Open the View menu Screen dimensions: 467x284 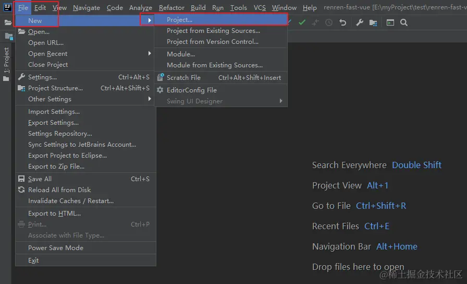click(59, 8)
